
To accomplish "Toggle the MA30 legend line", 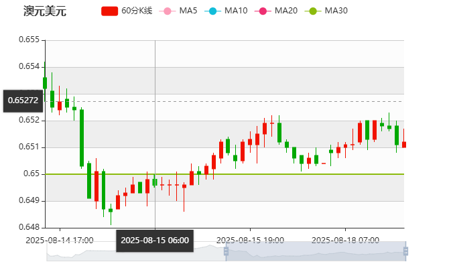I will point(326,11).
